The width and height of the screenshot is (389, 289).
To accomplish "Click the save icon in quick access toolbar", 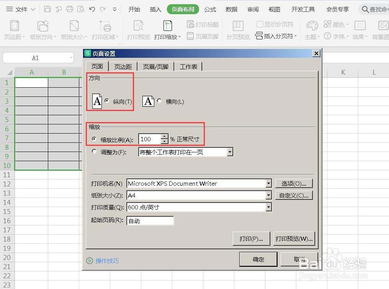I will click(x=47, y=9).
